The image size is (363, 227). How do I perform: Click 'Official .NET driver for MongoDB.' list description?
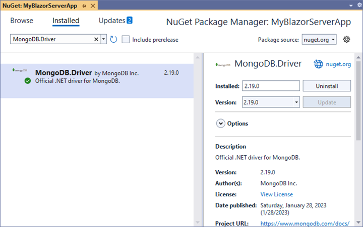pos(78,81)
